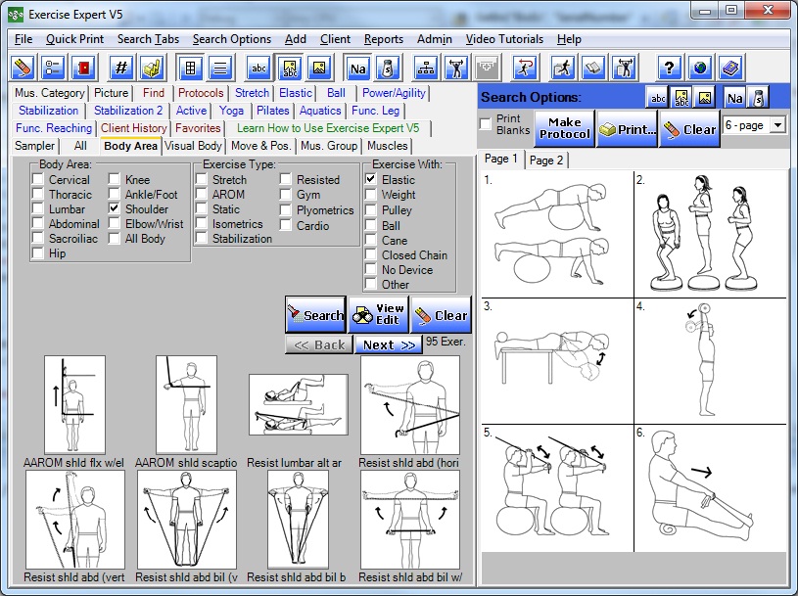Open the Search Options menu

231,39
